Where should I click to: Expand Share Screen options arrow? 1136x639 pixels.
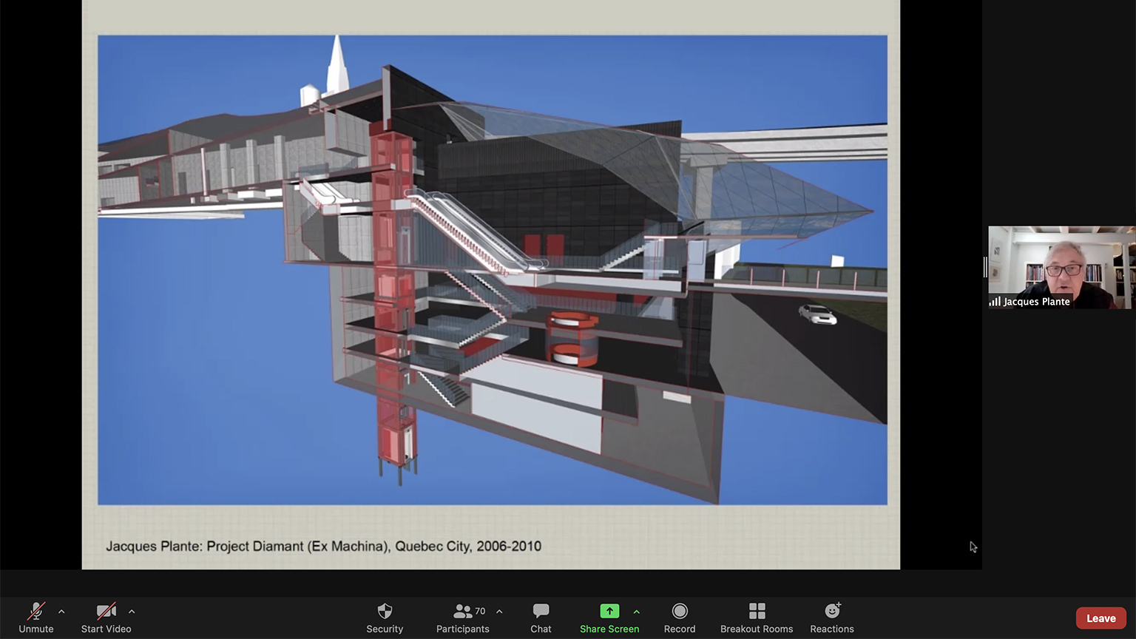tap(637, 612)
